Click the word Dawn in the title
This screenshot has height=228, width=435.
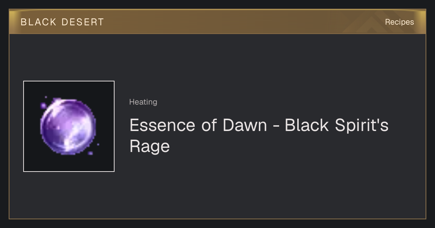[245, 125]
